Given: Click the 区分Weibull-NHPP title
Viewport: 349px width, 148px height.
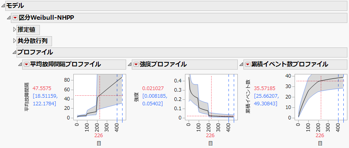Looking at the screenshot, I should (x=46, y=18).
